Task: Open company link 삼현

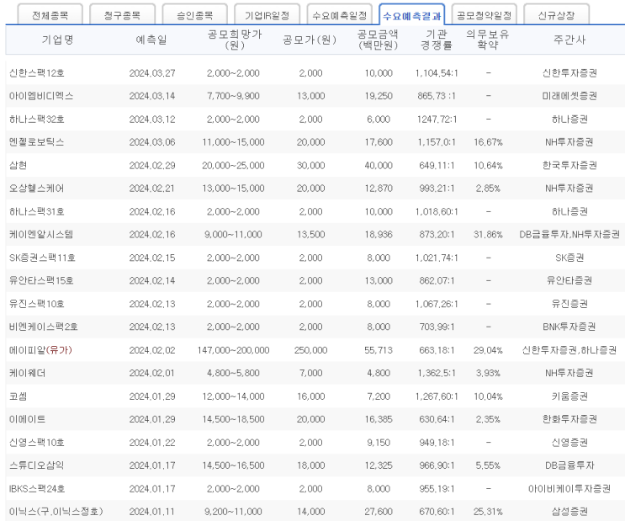Action: 18,165
